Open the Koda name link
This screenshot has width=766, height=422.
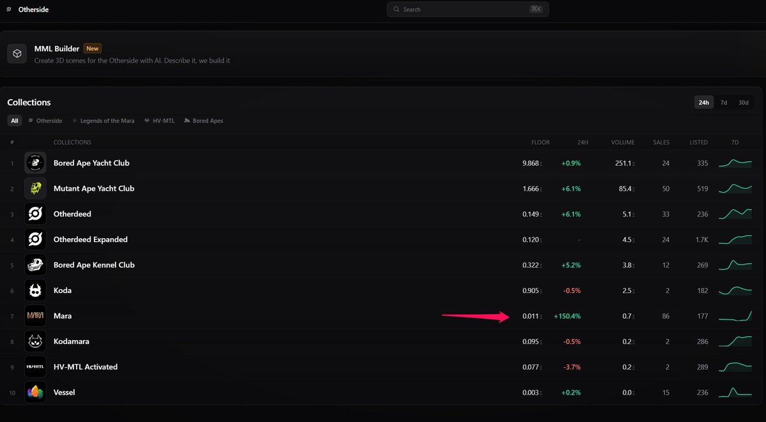[63, 290]
